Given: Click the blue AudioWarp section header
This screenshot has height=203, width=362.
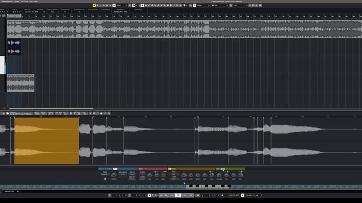Looking at the screenshot, I should [x=118, y=169].
